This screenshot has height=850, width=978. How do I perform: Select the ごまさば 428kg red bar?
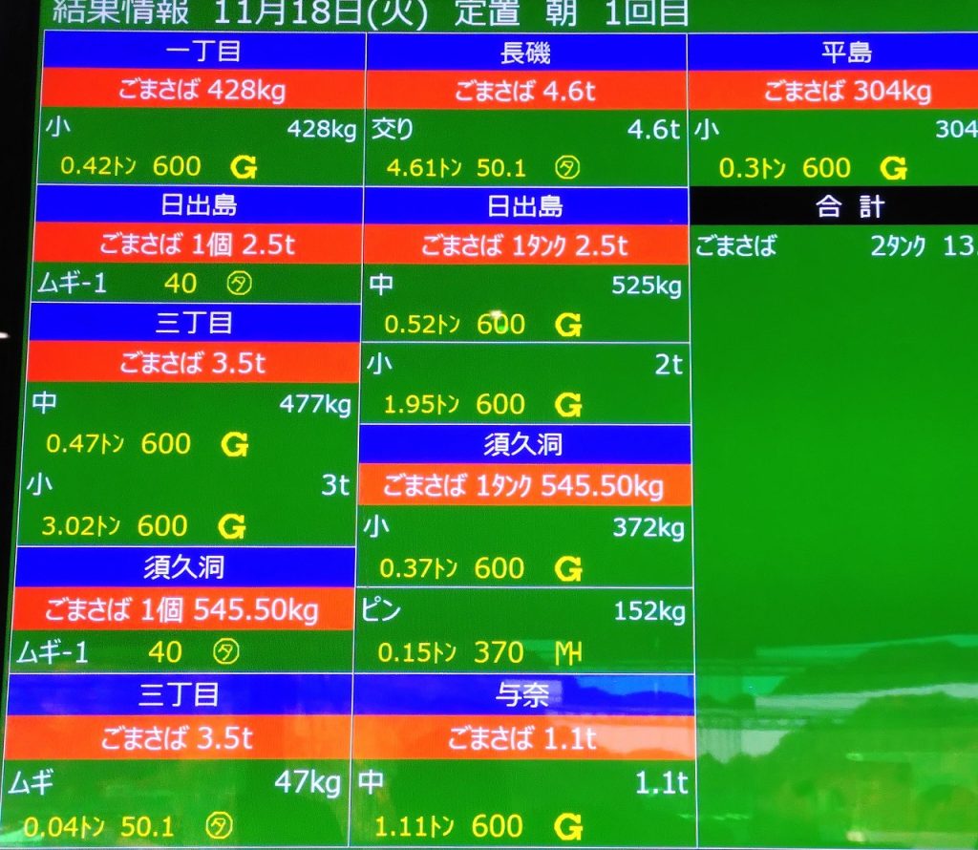(201, 91)
